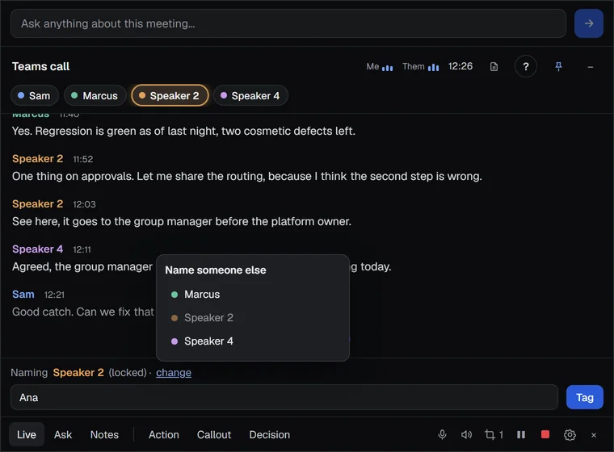Select the Speaker 4 chip

[250, 95]
